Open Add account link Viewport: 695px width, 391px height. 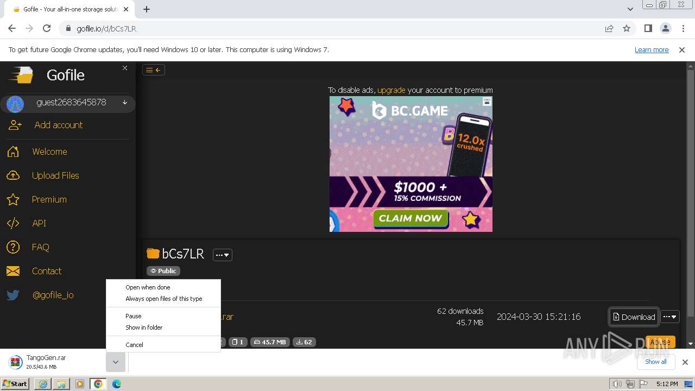(59, 125)
